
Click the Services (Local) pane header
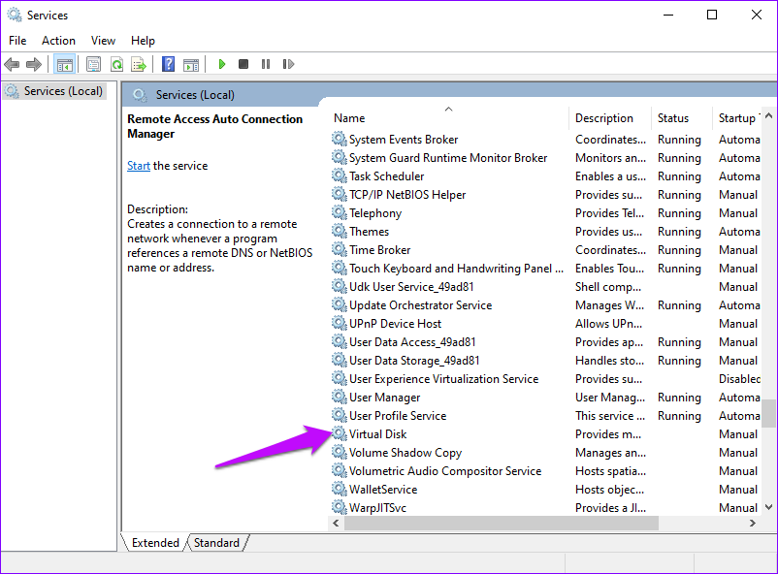(x=195, y=95)
